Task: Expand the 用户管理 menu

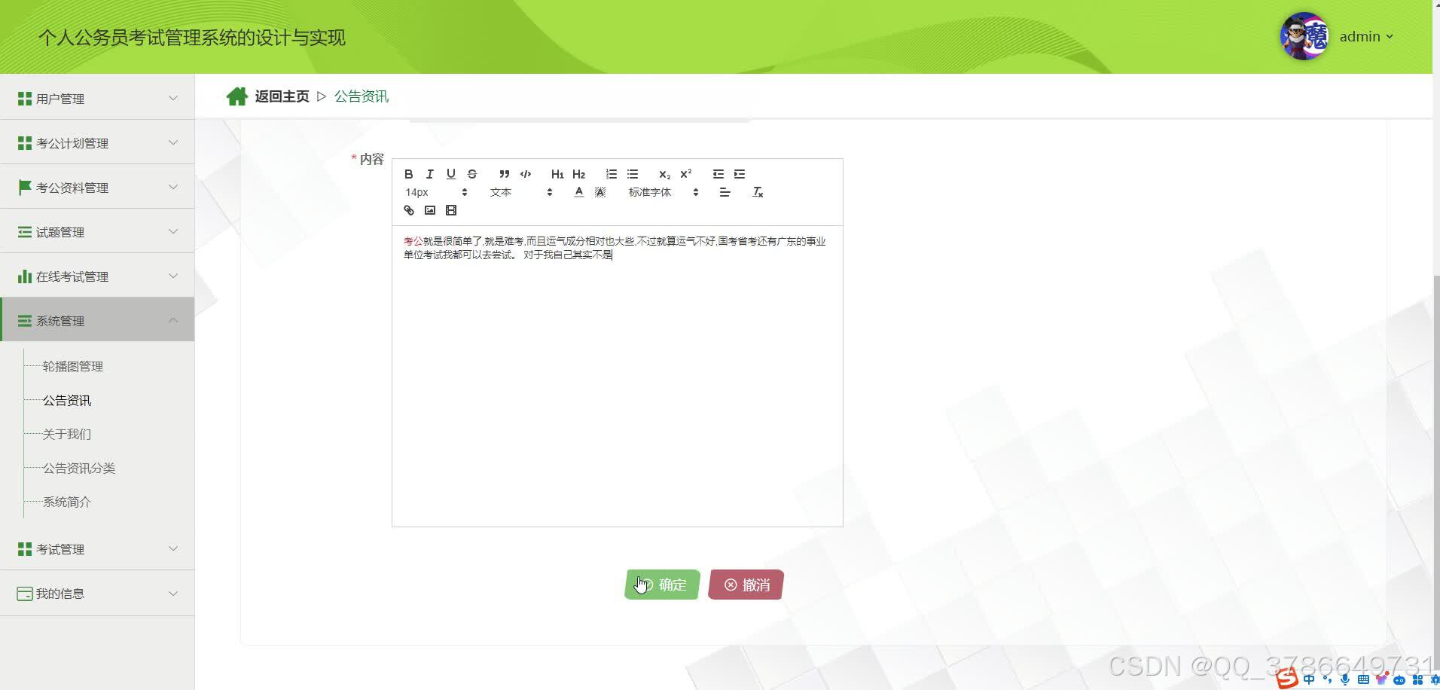Action: point(97,98)
